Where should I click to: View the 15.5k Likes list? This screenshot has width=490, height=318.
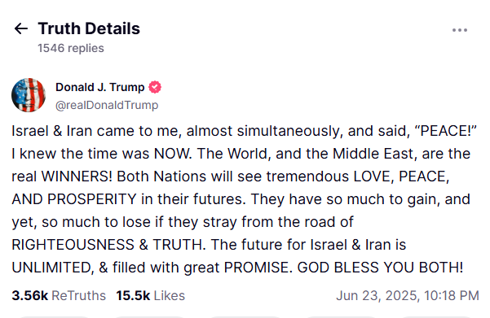151,295
